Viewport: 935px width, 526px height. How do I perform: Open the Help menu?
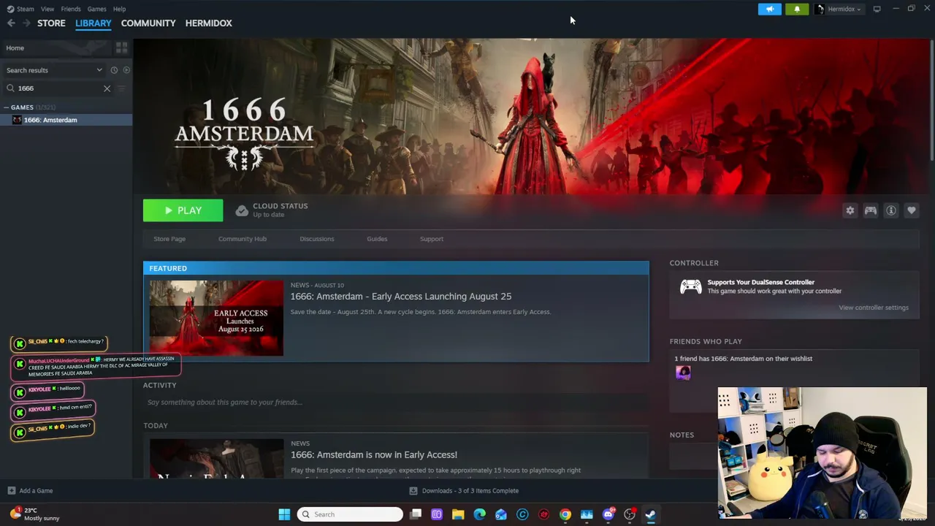point(120,9)
